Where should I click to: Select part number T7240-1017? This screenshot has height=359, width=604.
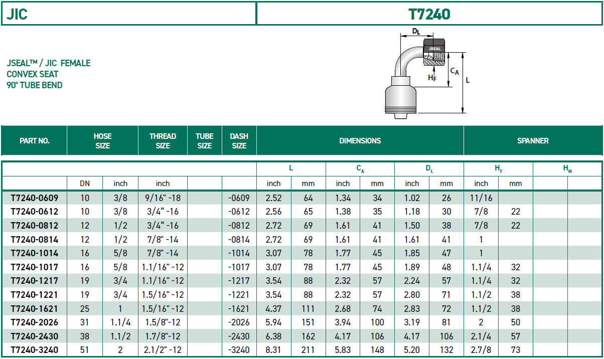click(x=35, y=267)
